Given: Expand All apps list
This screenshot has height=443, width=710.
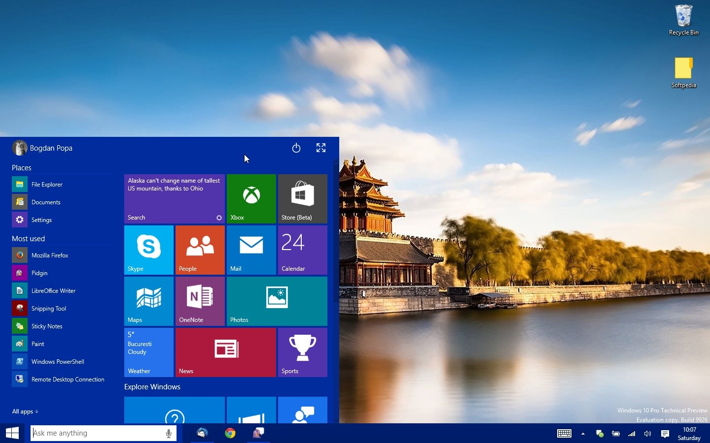Looking at the screenshot, I should [x=25, y=411].
